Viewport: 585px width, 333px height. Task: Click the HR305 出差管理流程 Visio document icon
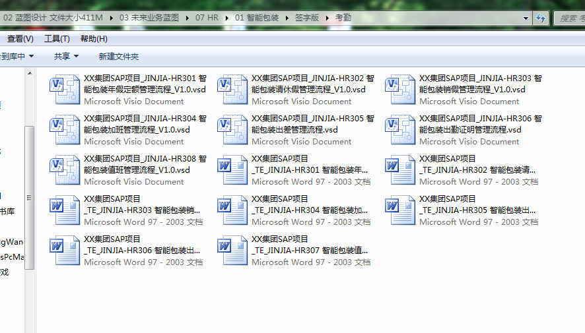[233, 130]
